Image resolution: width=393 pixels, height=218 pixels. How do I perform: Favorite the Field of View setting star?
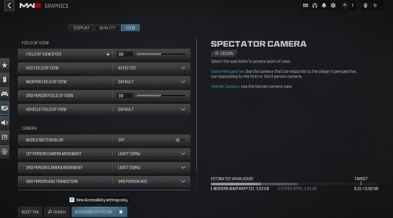108,54
